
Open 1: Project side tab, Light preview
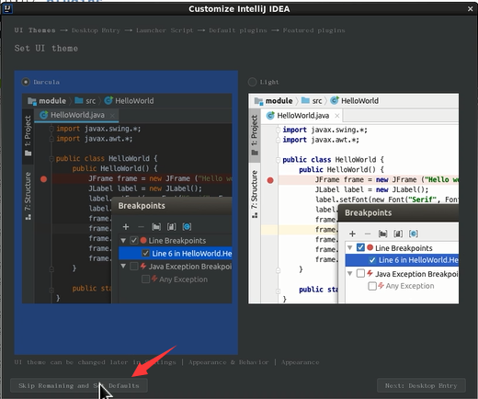click(x=255, y=136)
